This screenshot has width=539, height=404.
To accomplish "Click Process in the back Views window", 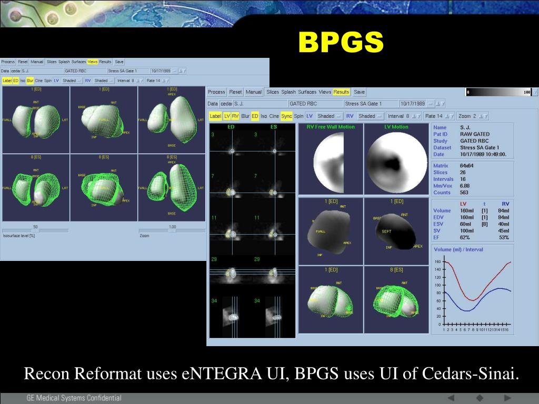I will pyautogui.click(x=8, y=62).
